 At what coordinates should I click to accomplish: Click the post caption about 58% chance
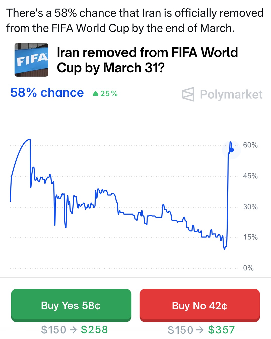(x=135, y=20)
